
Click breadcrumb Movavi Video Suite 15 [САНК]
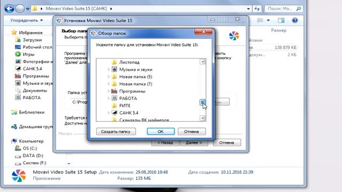[76, 9]
